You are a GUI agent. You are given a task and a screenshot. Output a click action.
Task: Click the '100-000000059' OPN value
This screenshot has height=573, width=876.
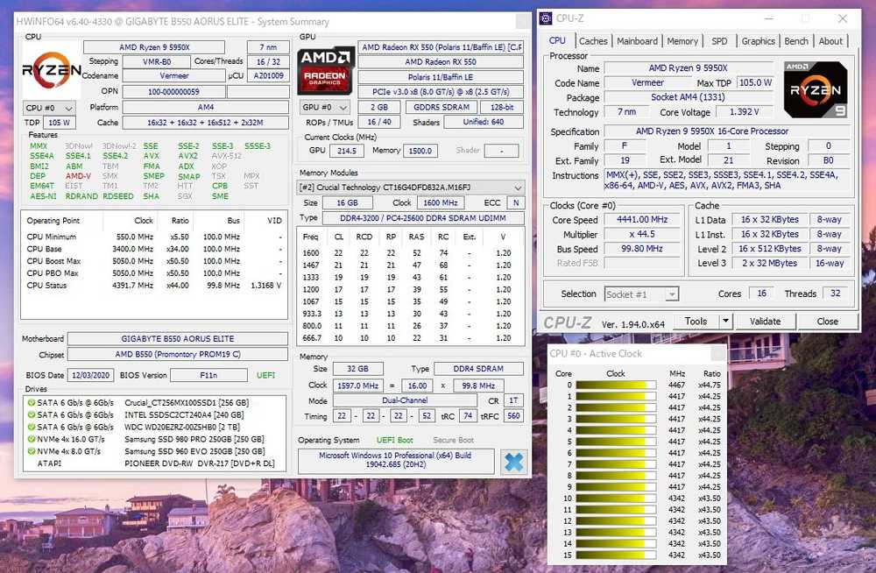click(173, 92)
